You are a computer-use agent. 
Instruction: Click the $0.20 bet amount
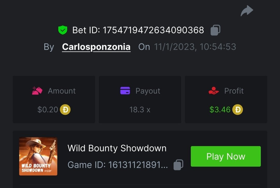coord(48,109)
